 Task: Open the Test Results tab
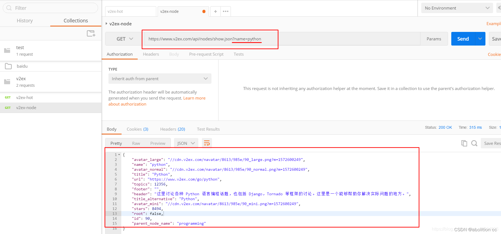[x=208, y=129]
